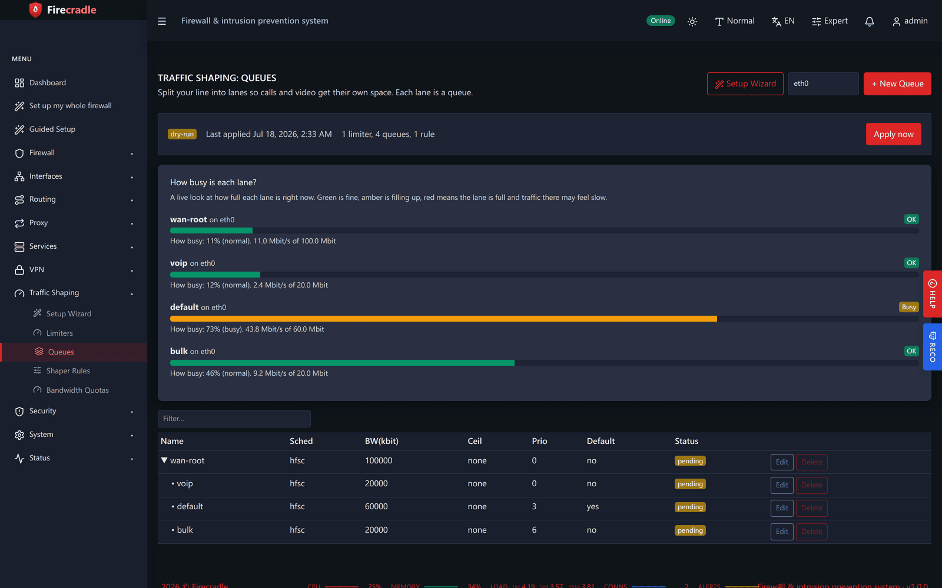Click the dry-run badge

(x=182, y=134)
